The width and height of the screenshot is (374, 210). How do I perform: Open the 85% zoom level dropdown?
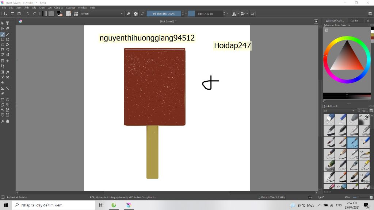click(x=347, y=197)
